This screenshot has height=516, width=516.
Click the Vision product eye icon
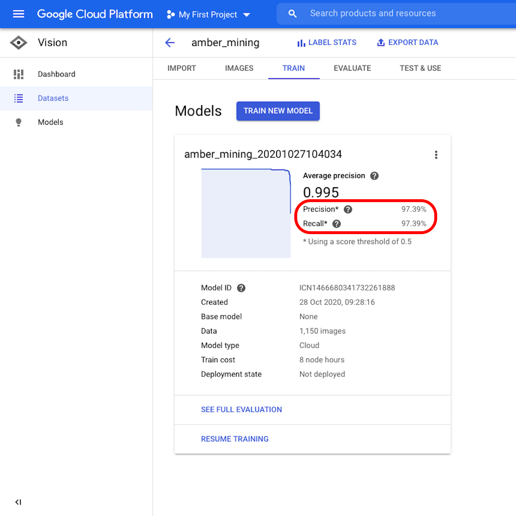tap(19, 43)
